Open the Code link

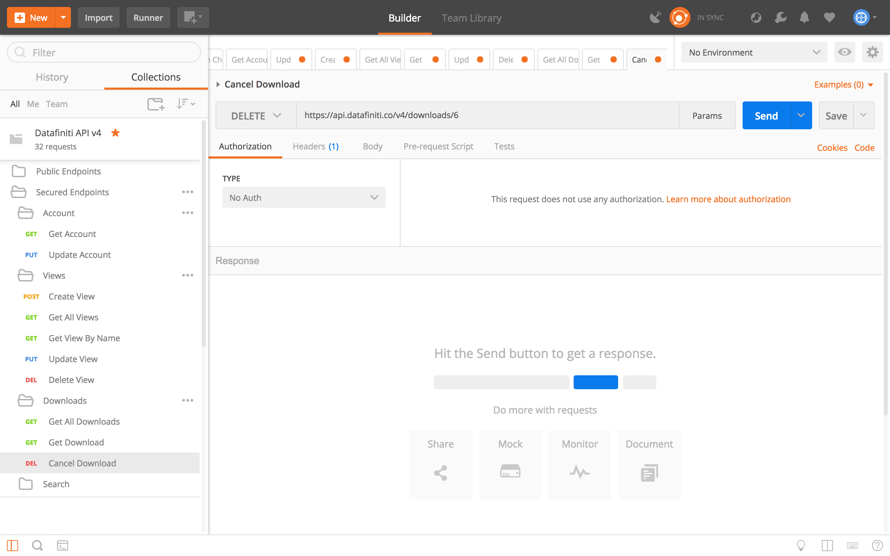[864, 147]
